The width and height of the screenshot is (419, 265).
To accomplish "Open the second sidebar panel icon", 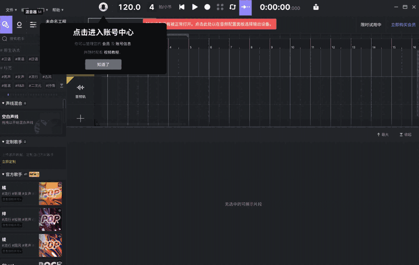I will tap(19, 25).
